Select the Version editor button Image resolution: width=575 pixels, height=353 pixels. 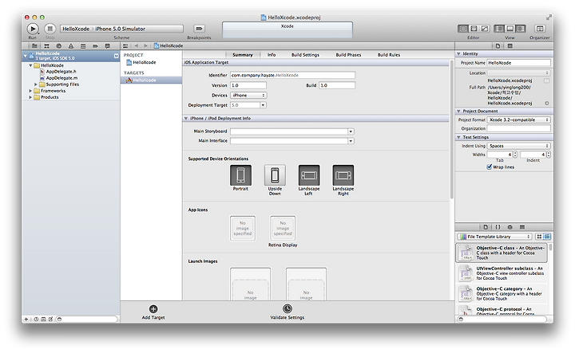click(485, 29)
